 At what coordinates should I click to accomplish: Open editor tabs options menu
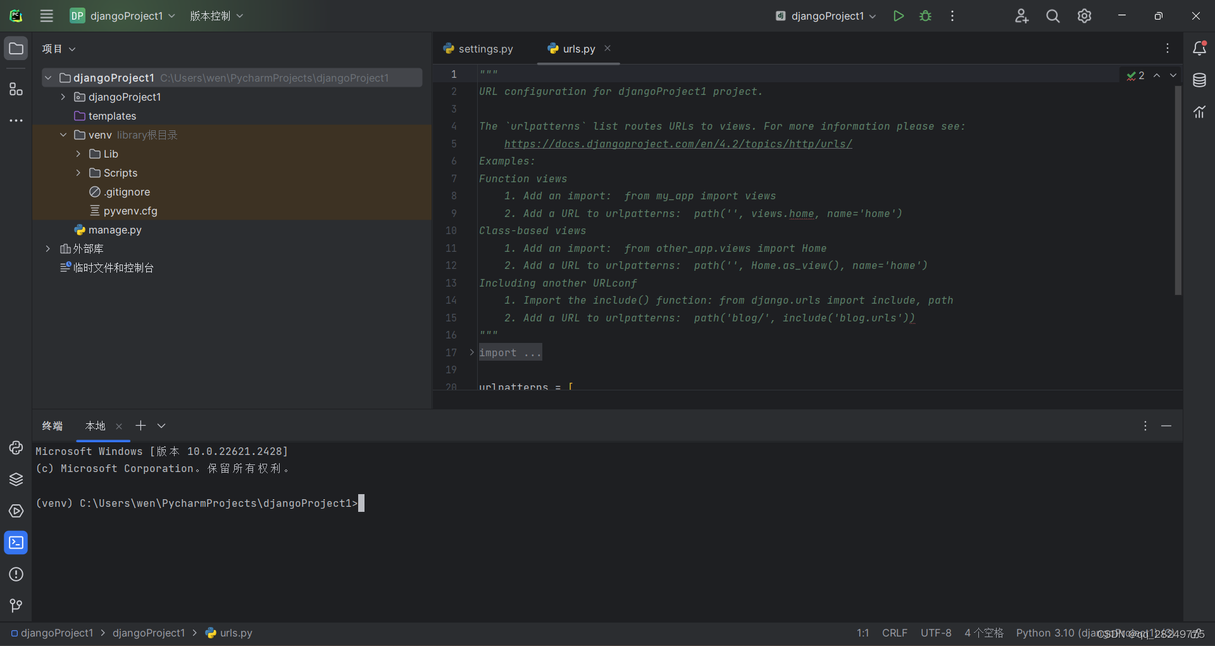[x=1168, y=49]
